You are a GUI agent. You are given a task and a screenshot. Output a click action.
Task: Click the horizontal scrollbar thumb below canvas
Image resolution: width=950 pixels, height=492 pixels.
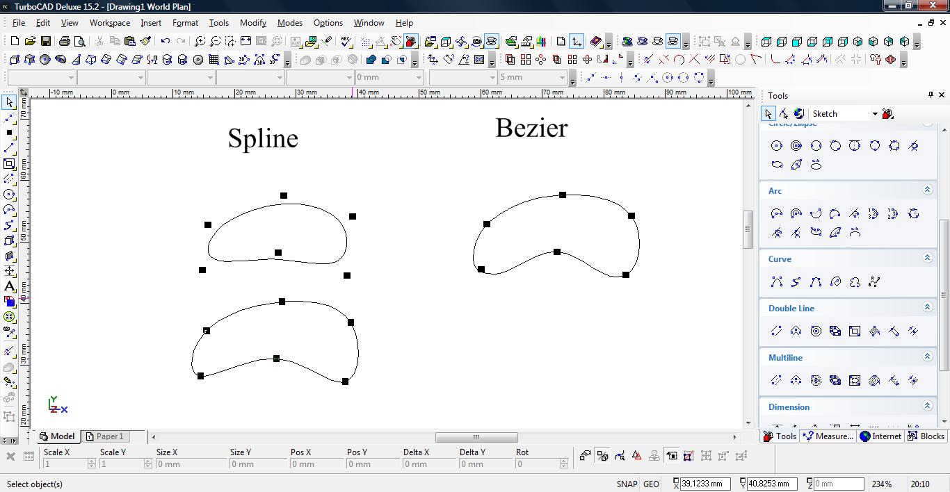point(476,437)
